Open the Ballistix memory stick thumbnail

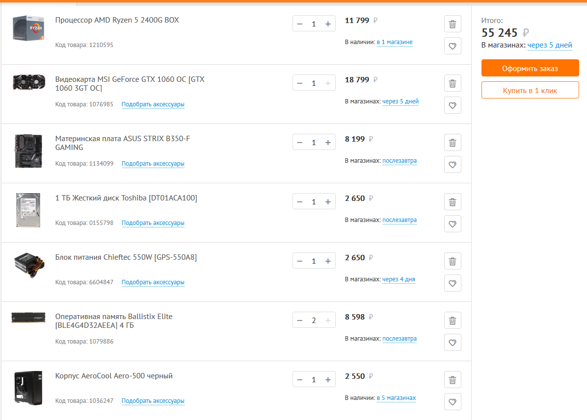[x=28, y=318]
